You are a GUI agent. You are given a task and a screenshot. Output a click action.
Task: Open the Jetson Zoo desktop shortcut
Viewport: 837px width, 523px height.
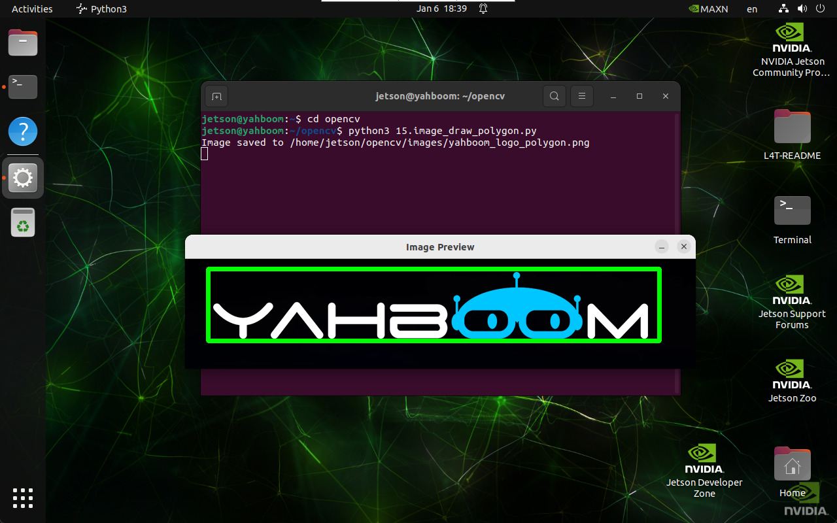tap(792, 381)
